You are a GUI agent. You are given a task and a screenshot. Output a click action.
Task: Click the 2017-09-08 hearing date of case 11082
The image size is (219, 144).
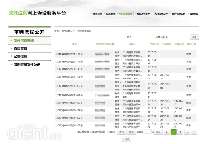(x=165, y=86)
